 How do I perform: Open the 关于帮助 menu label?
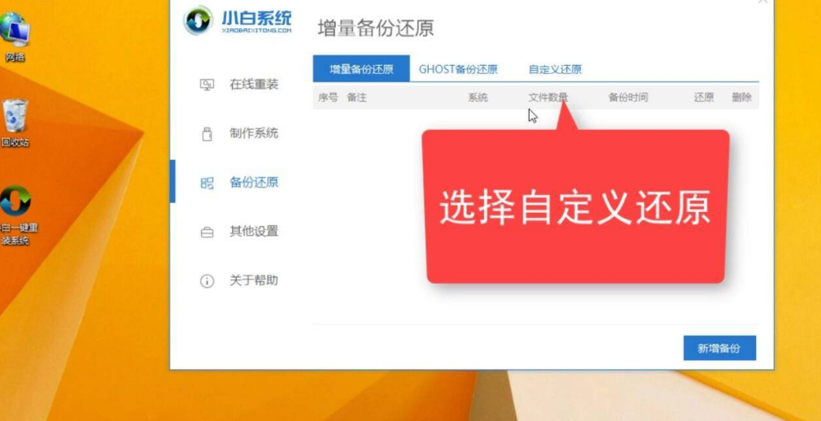click(254, 280)
